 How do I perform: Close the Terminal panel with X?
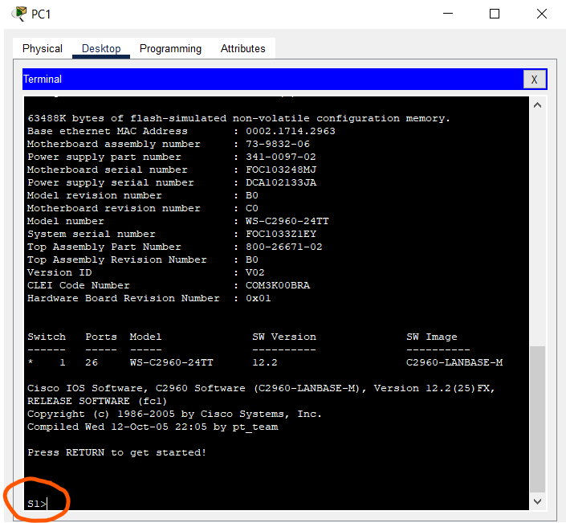click(x=534, y=80)
